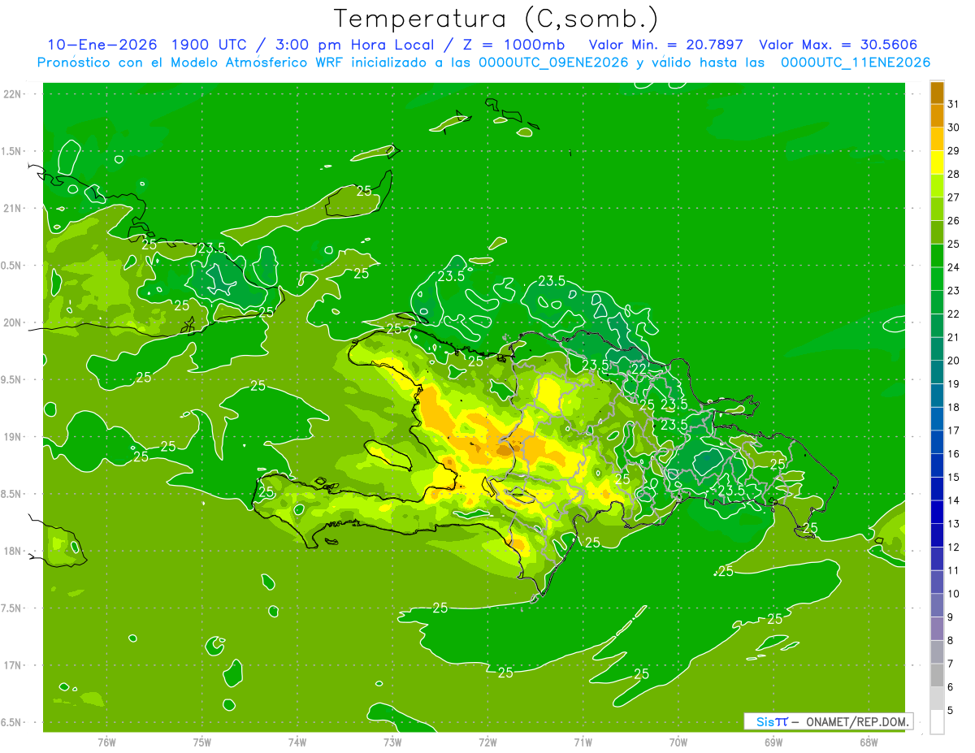The height and width of the screenshot is (753, 975).
Task: Click legend value '9'
Action: click(x=951, y=617)
